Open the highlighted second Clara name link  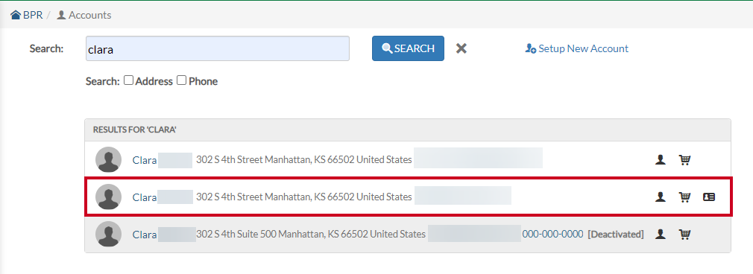coord(145,197)
